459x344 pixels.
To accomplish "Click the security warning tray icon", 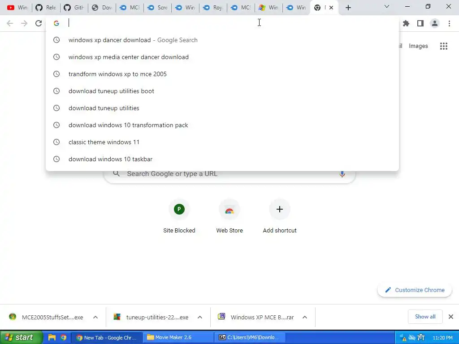I will point(403,338).
